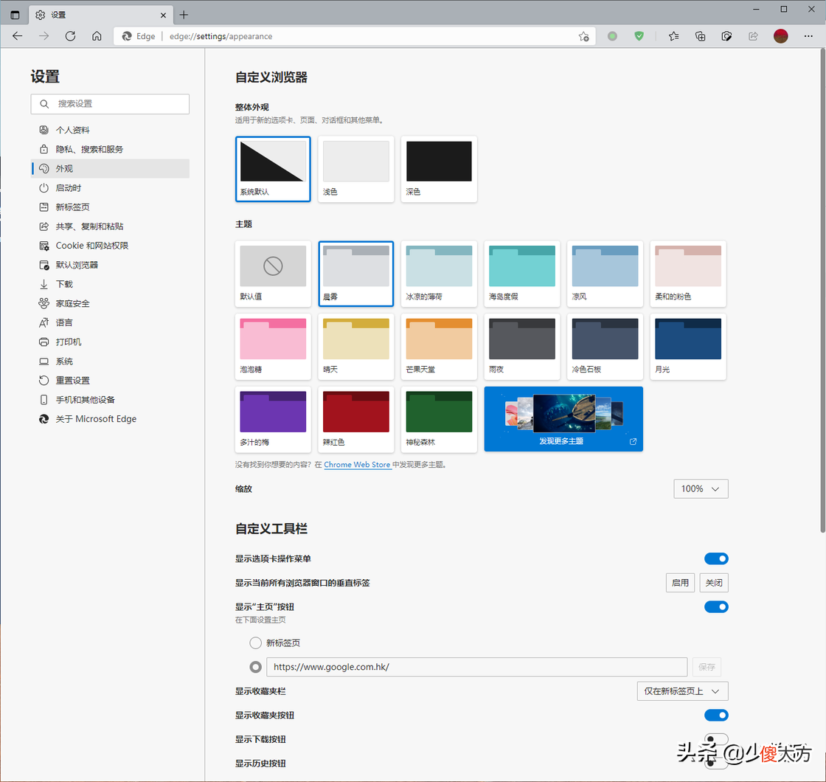Open 系统 settings section
This screenshot has height=782, width=826.
tap(110, 361)
